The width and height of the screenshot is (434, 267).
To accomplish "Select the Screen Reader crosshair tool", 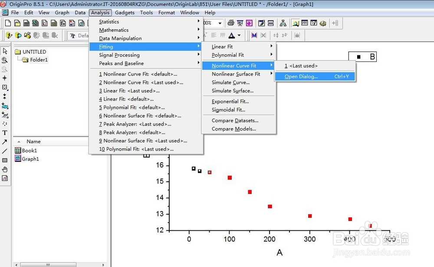I will (x=5, y=78).
